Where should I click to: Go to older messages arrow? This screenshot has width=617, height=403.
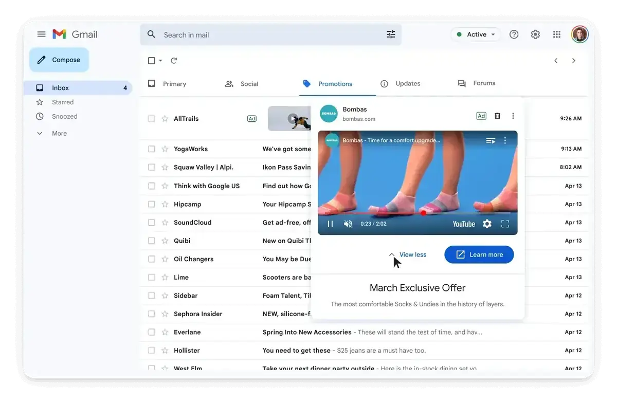(x=574, y=61)
